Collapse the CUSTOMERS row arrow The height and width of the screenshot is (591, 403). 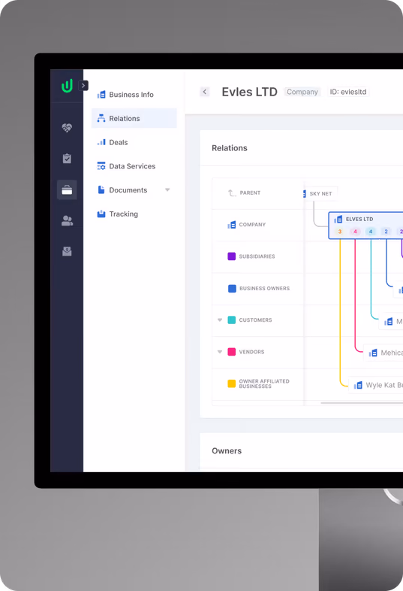point(220,320)
